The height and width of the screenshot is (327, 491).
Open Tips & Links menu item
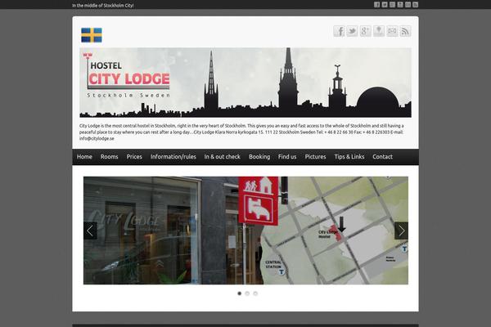(349, 157)
